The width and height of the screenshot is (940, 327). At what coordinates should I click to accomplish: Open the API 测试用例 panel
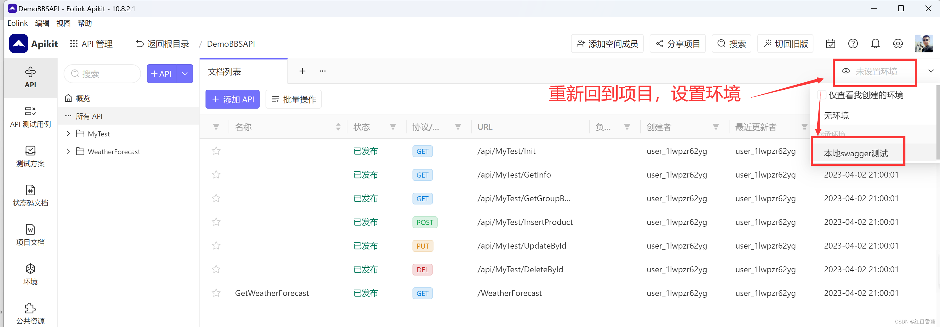click(x=30, y=117)
